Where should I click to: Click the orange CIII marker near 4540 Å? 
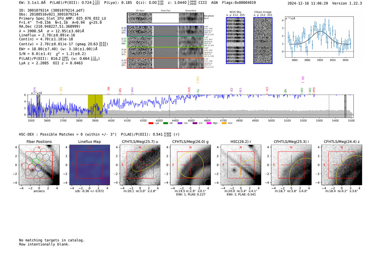click(x=198, y=80)
